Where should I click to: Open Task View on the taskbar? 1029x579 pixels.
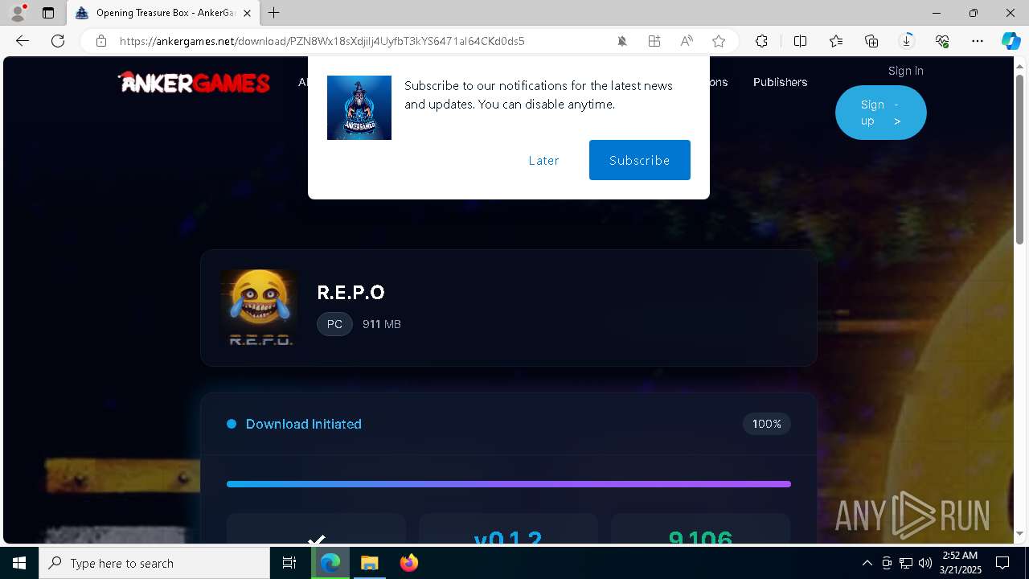coord(289,563)
